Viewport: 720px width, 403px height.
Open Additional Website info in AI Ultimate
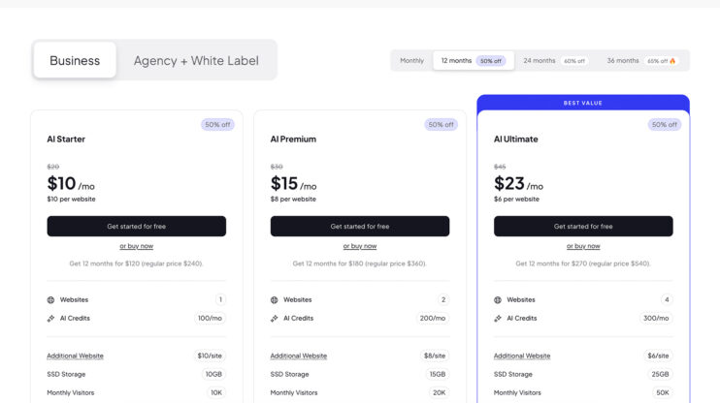522,356
